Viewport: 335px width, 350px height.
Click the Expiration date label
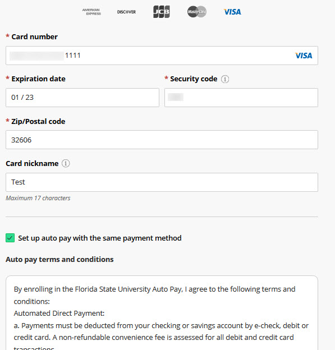(38, 79)
